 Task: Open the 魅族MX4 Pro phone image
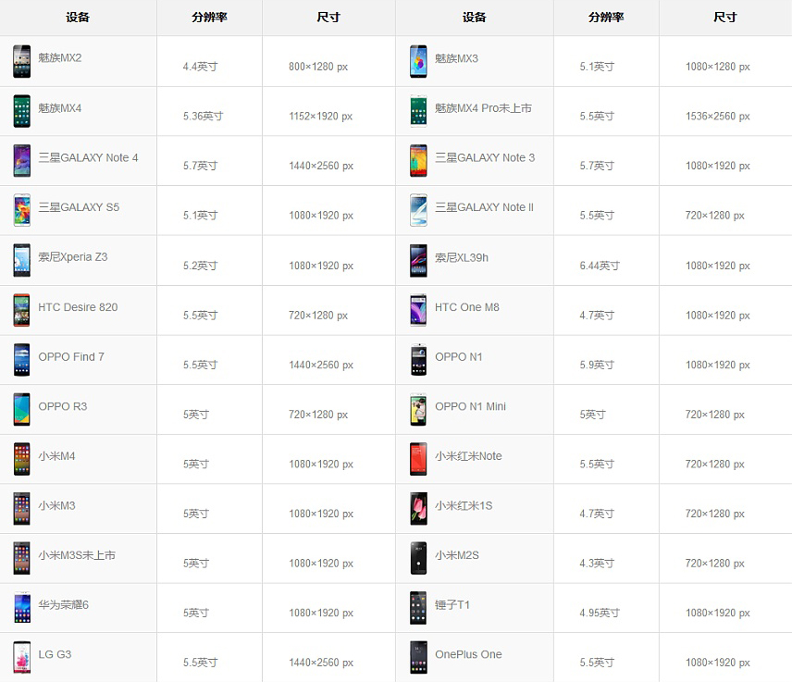point(418,111)
